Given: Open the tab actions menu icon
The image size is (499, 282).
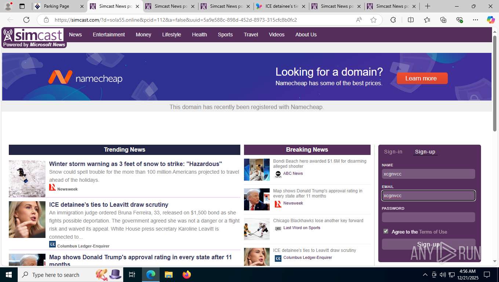Looking at the screenshot, I should tap(22, 6).
